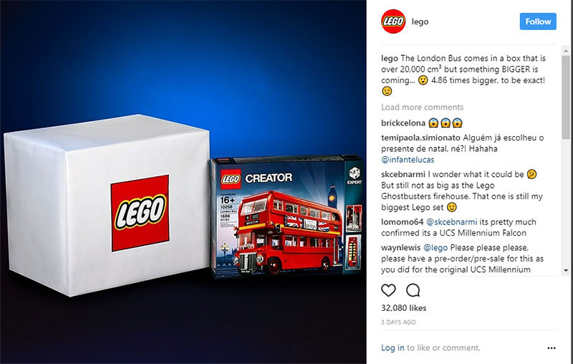Viewport: 573px width, 364px height.
Task: Click Log in to like or comment
Action: [x=393, y=348]
